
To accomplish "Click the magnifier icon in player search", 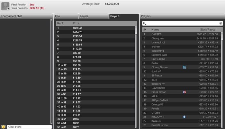I will [x=145, y=23].
